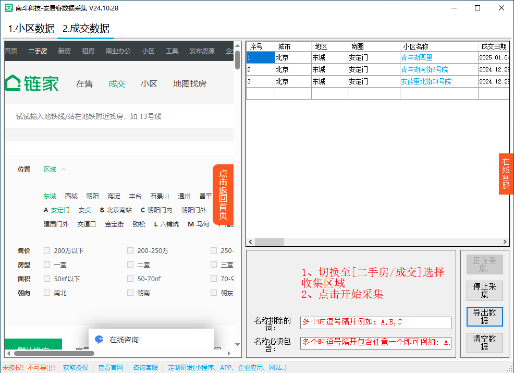Tick the 200万以下 price checkbox
Image resolution: width=514 pixels, height=373 pixels.
point(47,250)
